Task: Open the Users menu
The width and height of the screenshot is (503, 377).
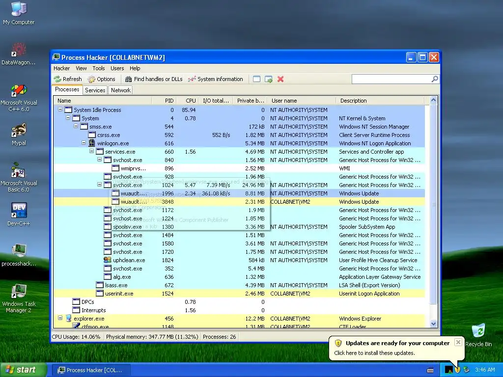Action: point(117,68)
